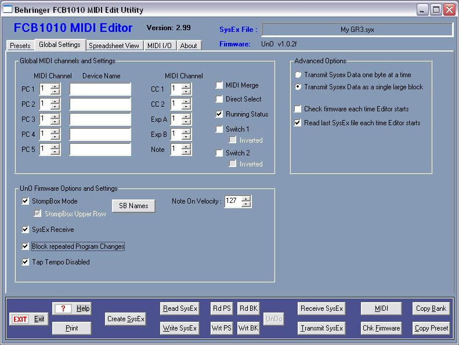The height and width of the screenshot is (345, 459).
Task: Decrease the Exp B MIDI channel
Action: click(186, 137)
